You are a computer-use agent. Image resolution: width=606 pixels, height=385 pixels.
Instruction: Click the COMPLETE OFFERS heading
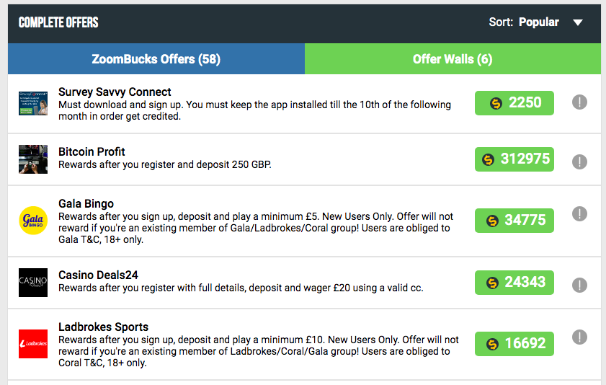tap(58, 22)
